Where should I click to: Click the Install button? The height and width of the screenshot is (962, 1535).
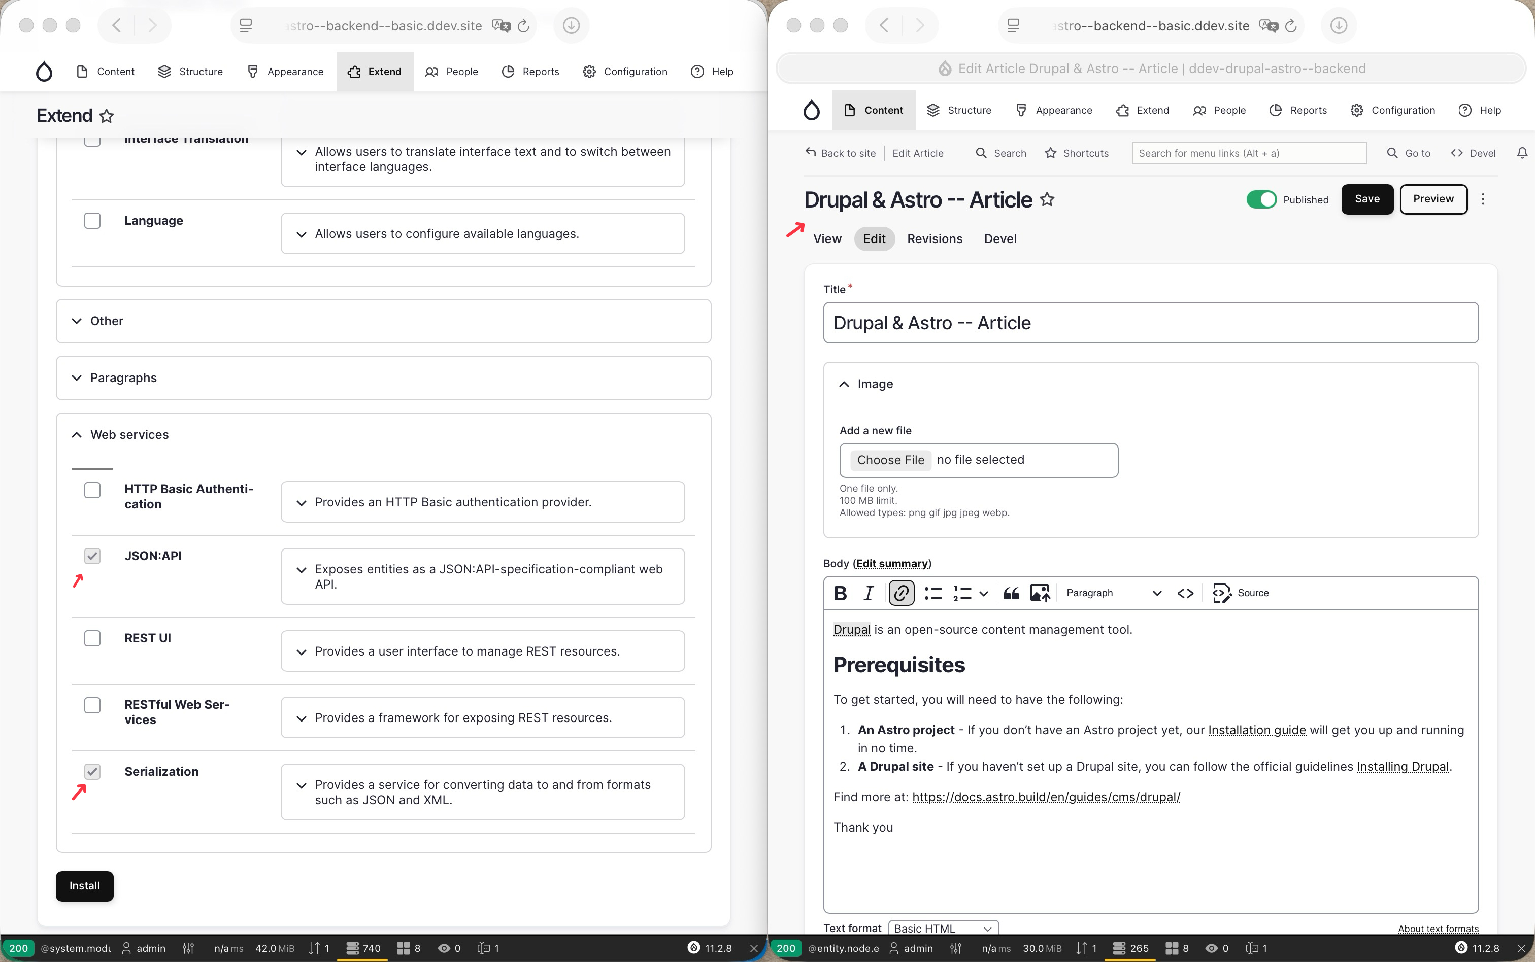pyautogui.click(x=84, y=886)
